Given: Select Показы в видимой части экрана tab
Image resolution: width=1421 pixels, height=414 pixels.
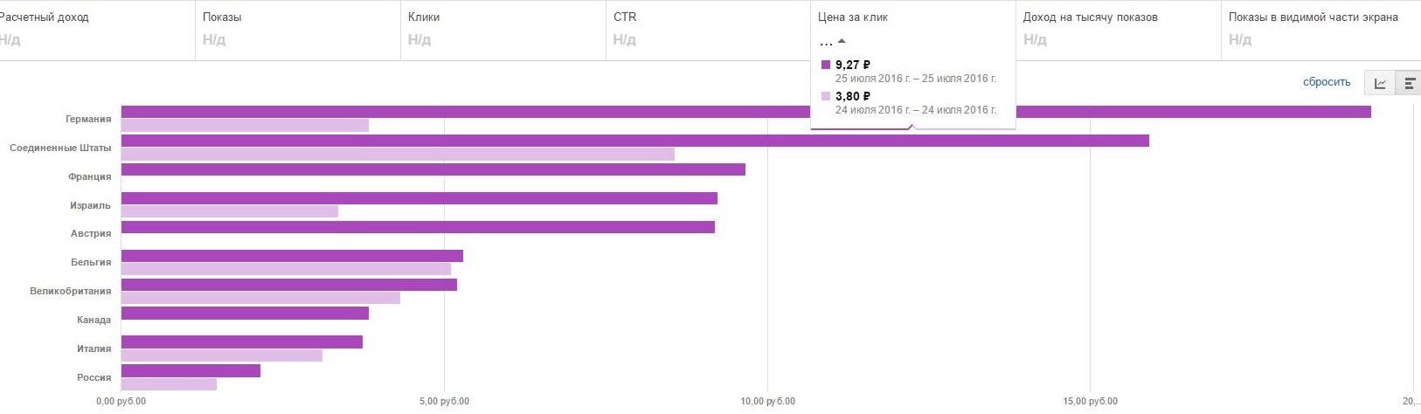Looking at the screenshot, I should (x=1320, y=30).
